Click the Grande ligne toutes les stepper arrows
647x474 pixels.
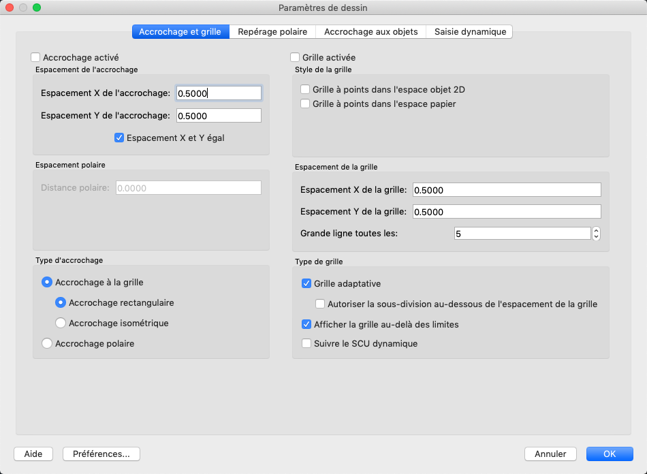(x=597, y=234)
